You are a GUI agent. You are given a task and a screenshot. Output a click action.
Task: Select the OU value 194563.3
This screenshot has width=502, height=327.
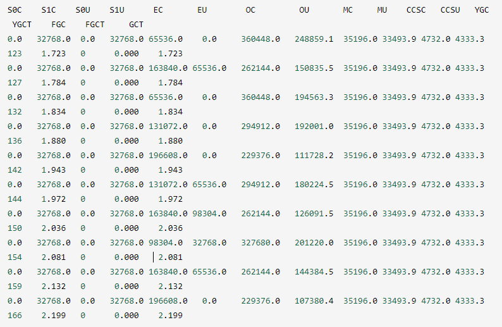314,97
